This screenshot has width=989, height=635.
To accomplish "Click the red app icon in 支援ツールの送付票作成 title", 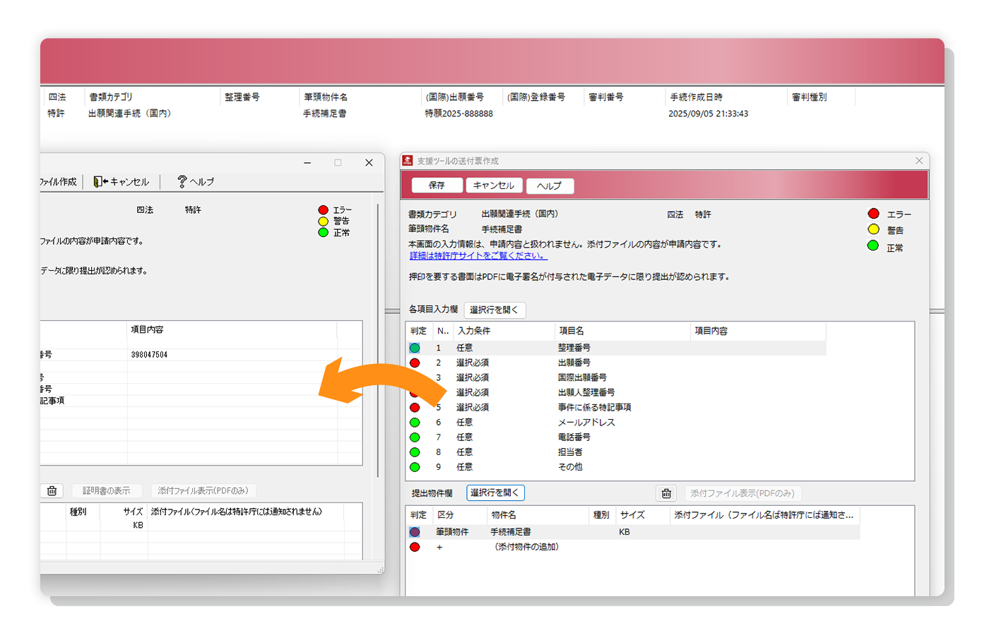I will tap(408, 161).
